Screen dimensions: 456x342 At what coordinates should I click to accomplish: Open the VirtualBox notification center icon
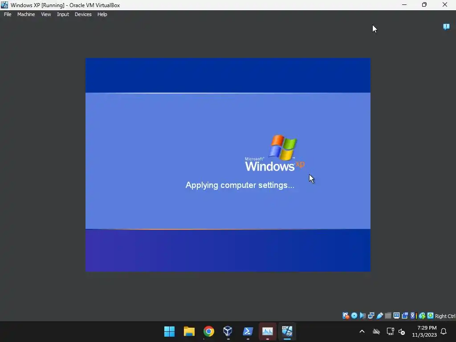tap(446, 27)
